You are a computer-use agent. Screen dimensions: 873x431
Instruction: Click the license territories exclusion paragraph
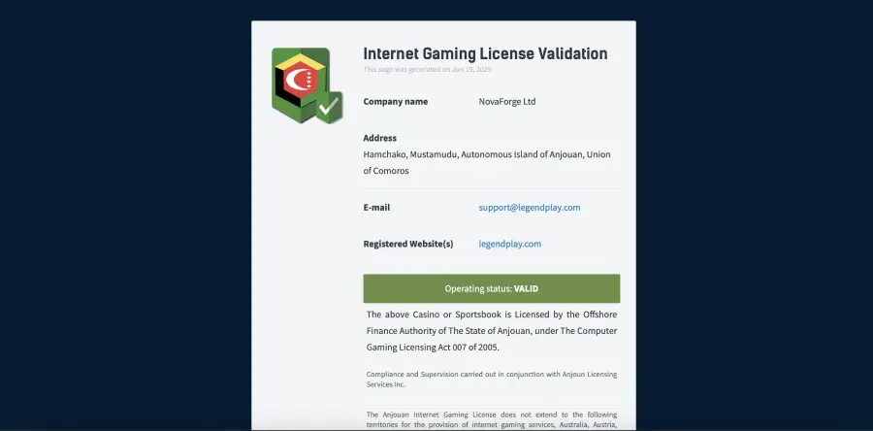coord(492,420)
